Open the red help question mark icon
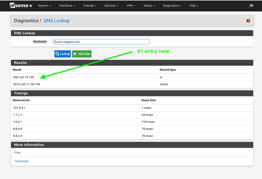 click(x=248, y=21)
